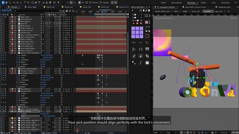Image resolution: width=239 pixels, height=134 pixels.
Task: Toggle visibility eye of logo_scene layer
Action: point(1,17)
